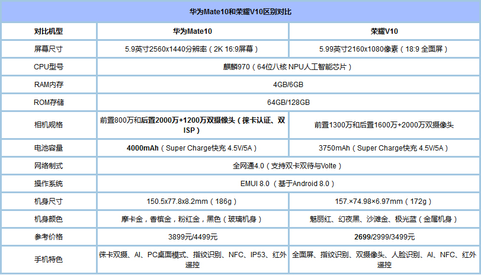Click the 4000mAh battery cell
The width and height of the screenshot is (481, 275).
[193, 148]
